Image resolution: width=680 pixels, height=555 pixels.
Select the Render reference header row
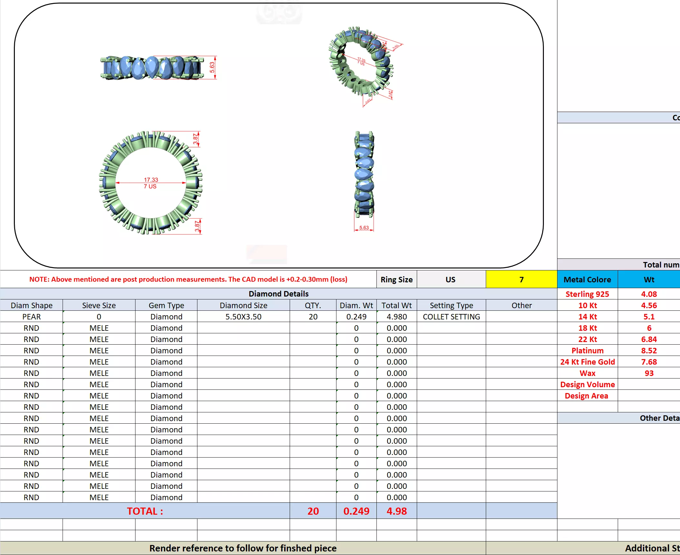point(243,548)
